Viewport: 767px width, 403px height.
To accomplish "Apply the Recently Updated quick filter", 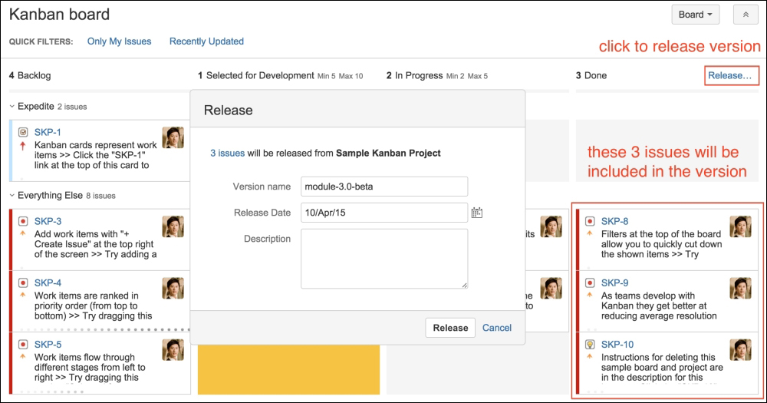I will (206, 41).
